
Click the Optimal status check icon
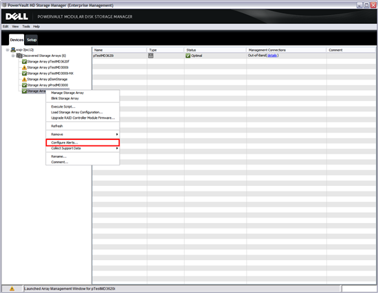pyautogui.click(x=188, y=56)
